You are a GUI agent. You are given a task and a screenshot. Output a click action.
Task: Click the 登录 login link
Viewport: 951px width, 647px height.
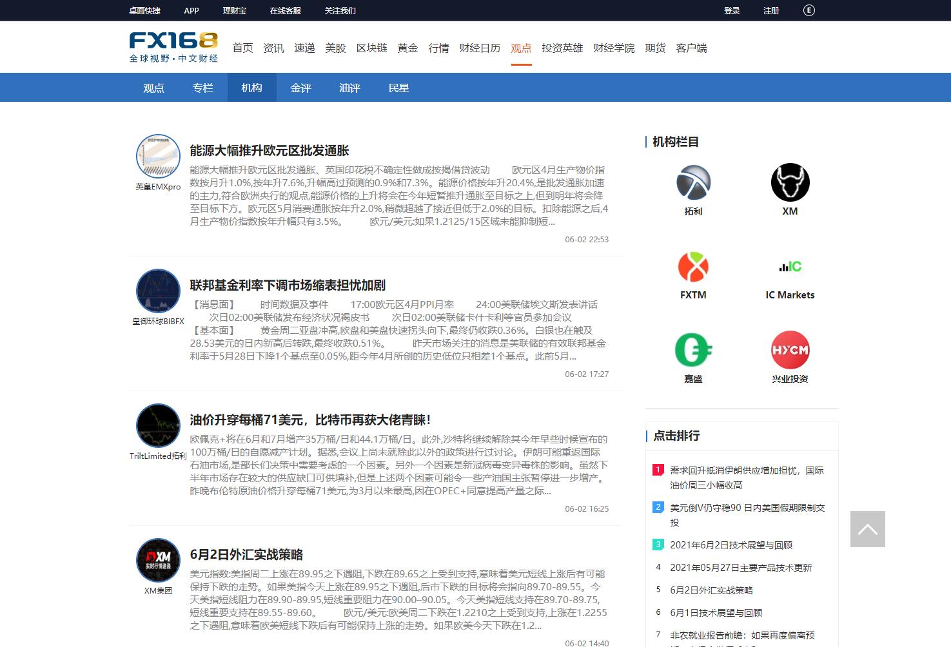point(732,11)
